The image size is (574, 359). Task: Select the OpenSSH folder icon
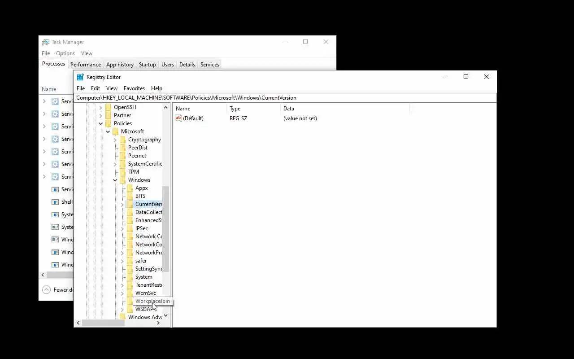(x=108, y=107)
